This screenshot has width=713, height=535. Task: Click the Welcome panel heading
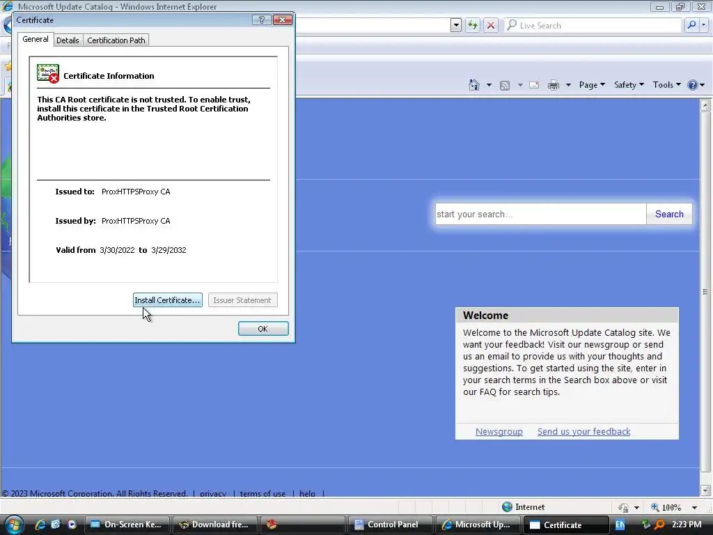[x=485, y=316]
